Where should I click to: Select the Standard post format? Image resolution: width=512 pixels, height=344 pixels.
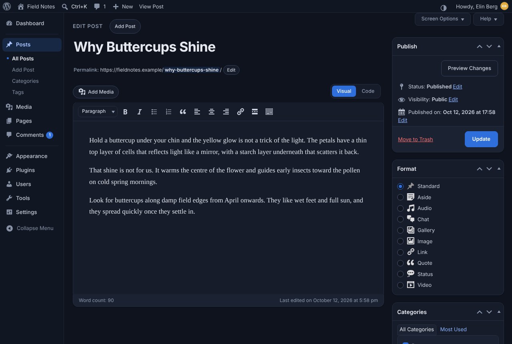point(400,186)
